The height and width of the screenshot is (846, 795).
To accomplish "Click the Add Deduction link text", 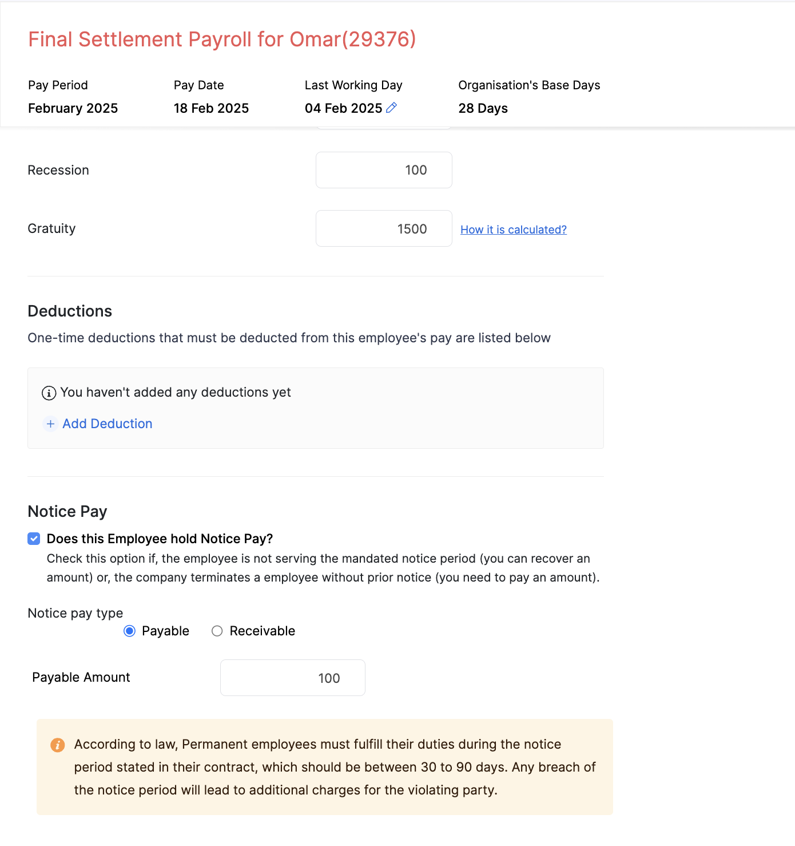I will point(108,424).
